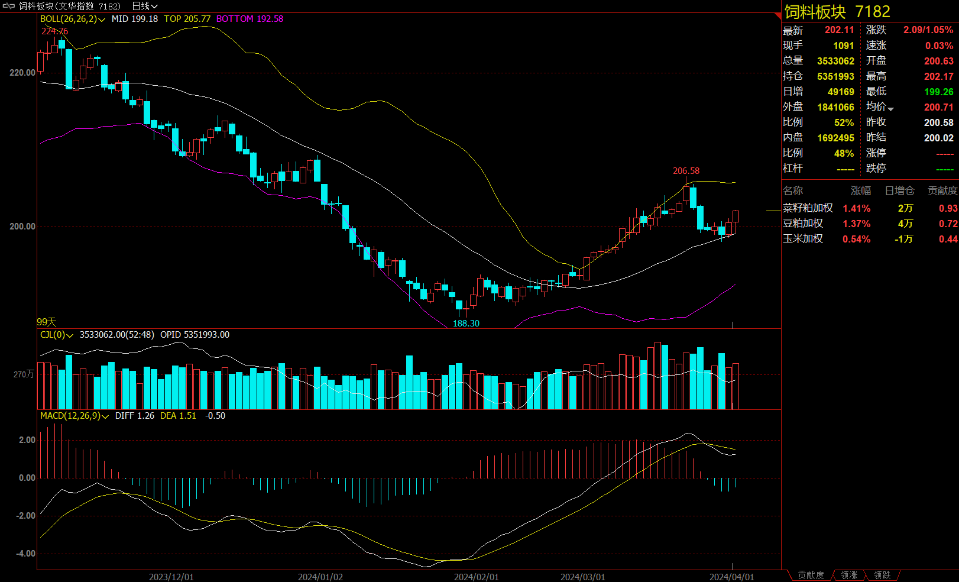
Task: Sort by the 涨幅 column header
Action: click(861, 190)
